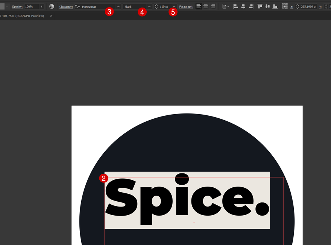The width and height of the screenshot is (331, 245).
Task: Click Horizontal Align Left icon
Action: click(x=235, y=6)
